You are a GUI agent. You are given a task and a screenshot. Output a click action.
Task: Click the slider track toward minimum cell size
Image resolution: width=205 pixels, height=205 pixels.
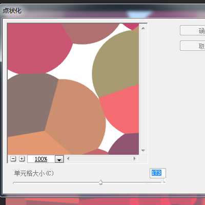[56, 182]
